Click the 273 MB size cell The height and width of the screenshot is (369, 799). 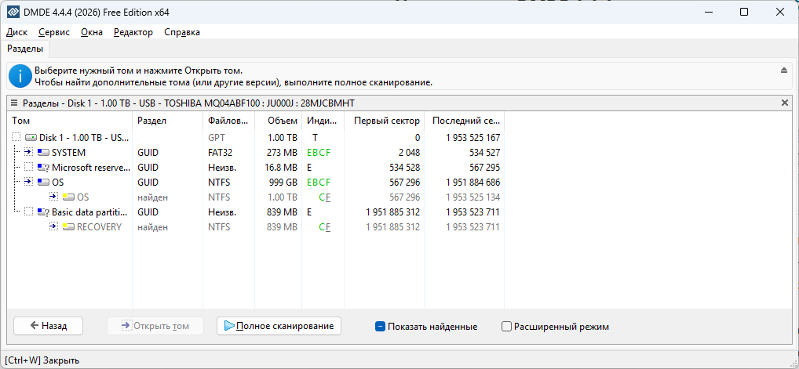click(282, 153)
